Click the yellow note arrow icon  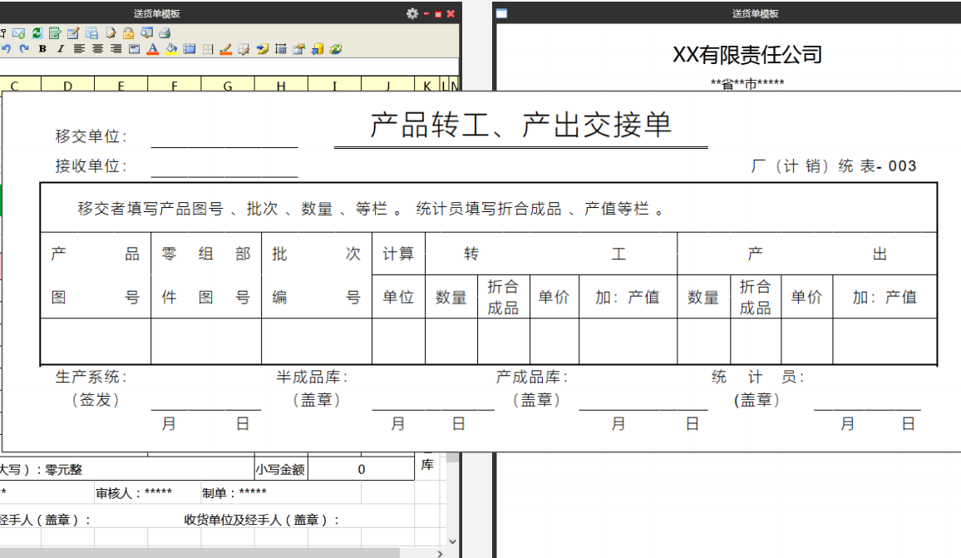[263, 48]
